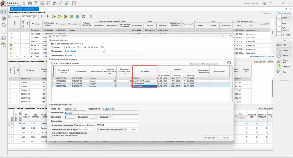293x158 pixels.
Task: Click the browse icon next to Обозначение field
Action: tap(104, 51)
